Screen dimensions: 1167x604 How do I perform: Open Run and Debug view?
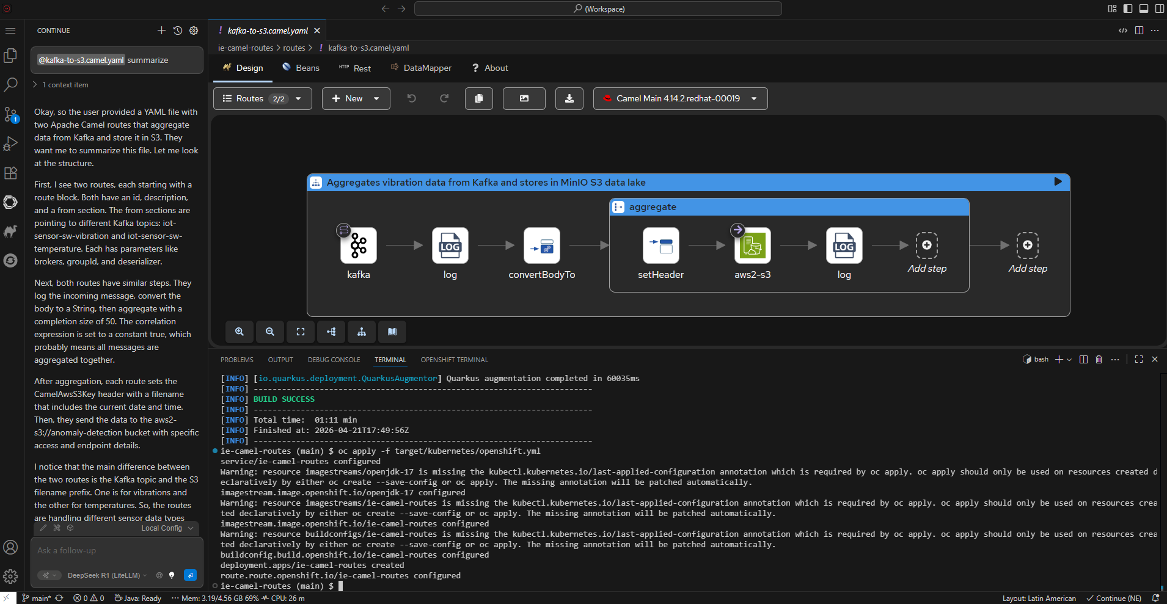tap(10, 144)
